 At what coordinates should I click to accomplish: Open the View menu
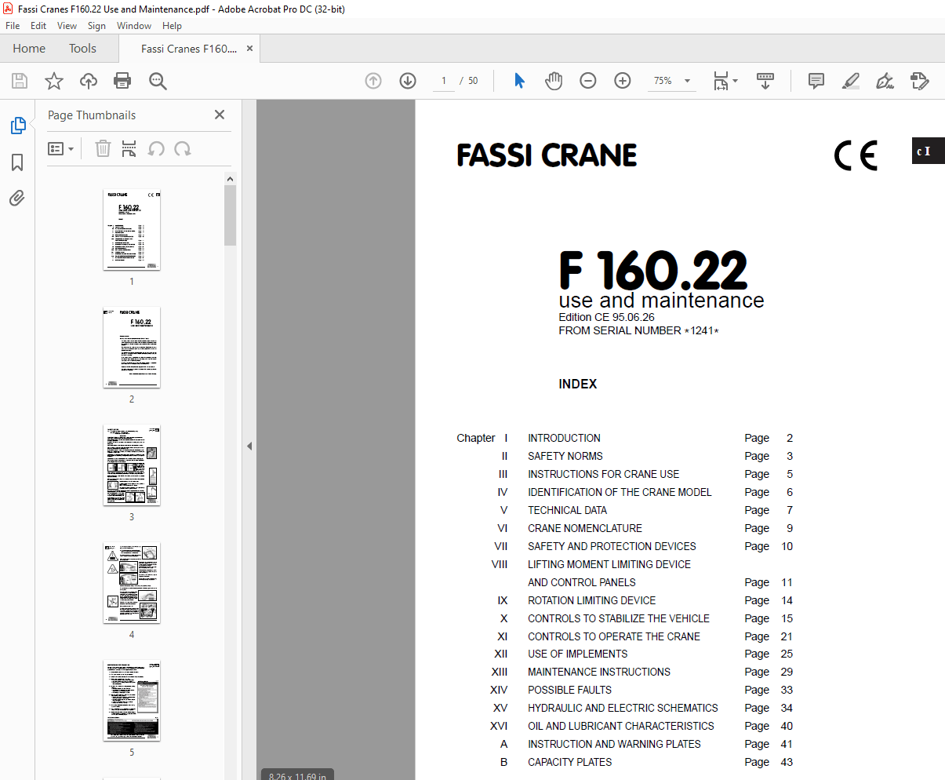[67, 25]
